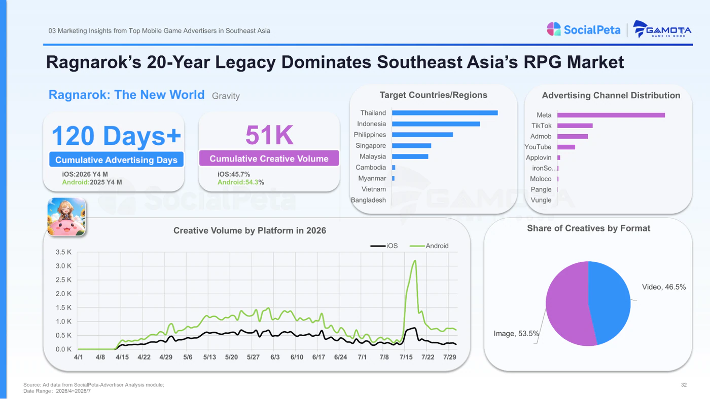Click the Android:54.3% share text
The height and width of the screenshot is (399, 710).
click(241, 182)
